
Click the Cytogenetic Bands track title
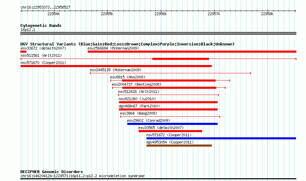click(41, 25)
